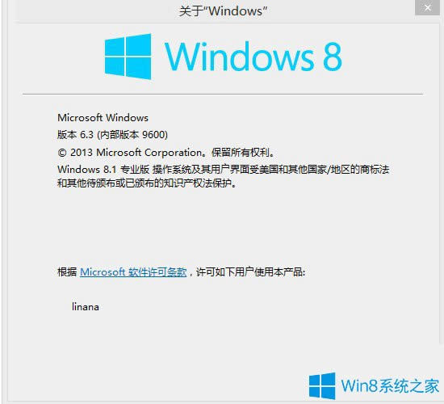
Task: Close the About Windows dialog
Action: coord(427,7)
